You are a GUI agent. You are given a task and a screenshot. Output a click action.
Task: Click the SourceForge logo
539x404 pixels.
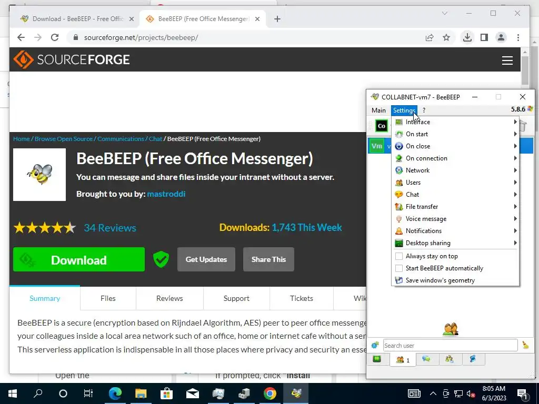coord(72,60)
